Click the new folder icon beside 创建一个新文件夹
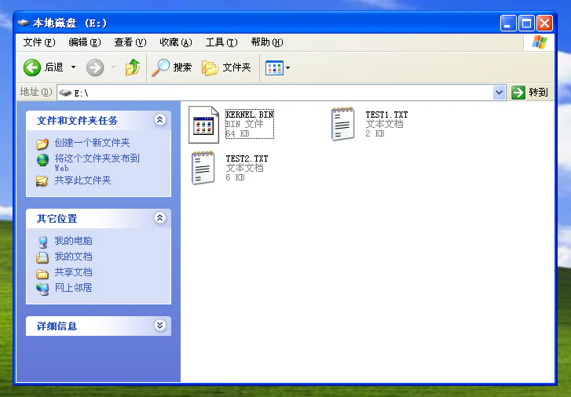The image size is (571, 397). tap(42, 144)
